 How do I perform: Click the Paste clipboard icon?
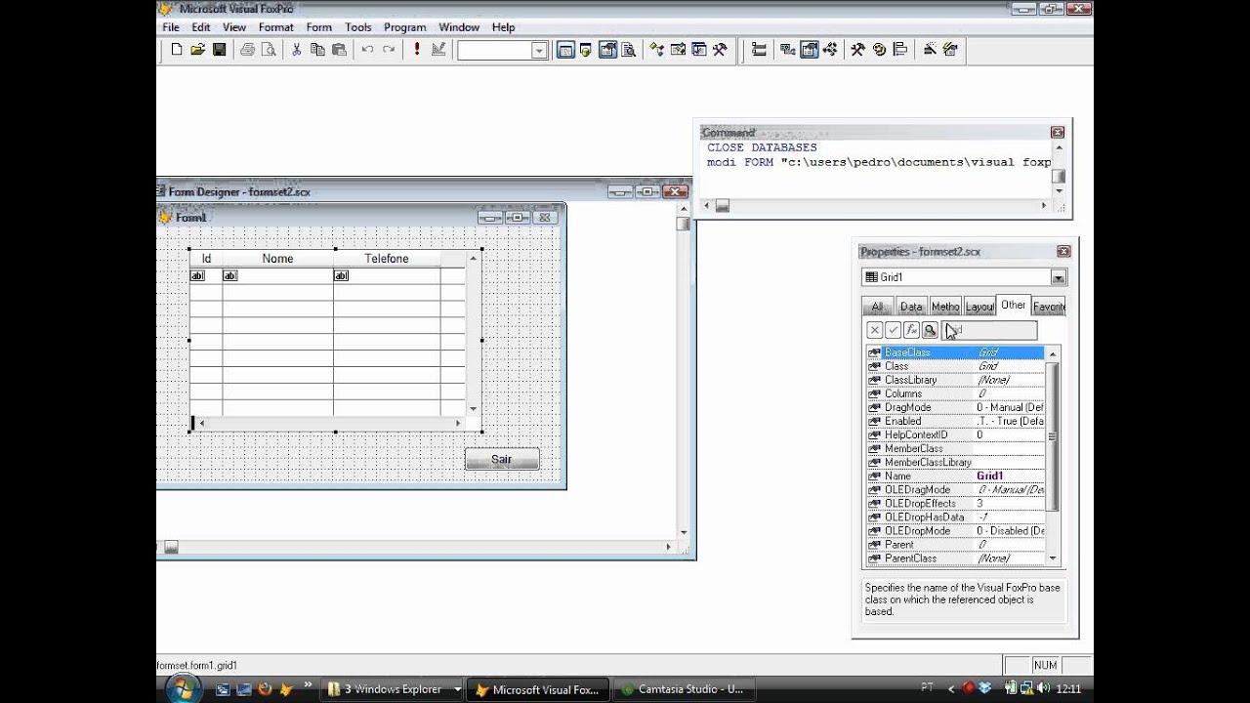[339, 50]
